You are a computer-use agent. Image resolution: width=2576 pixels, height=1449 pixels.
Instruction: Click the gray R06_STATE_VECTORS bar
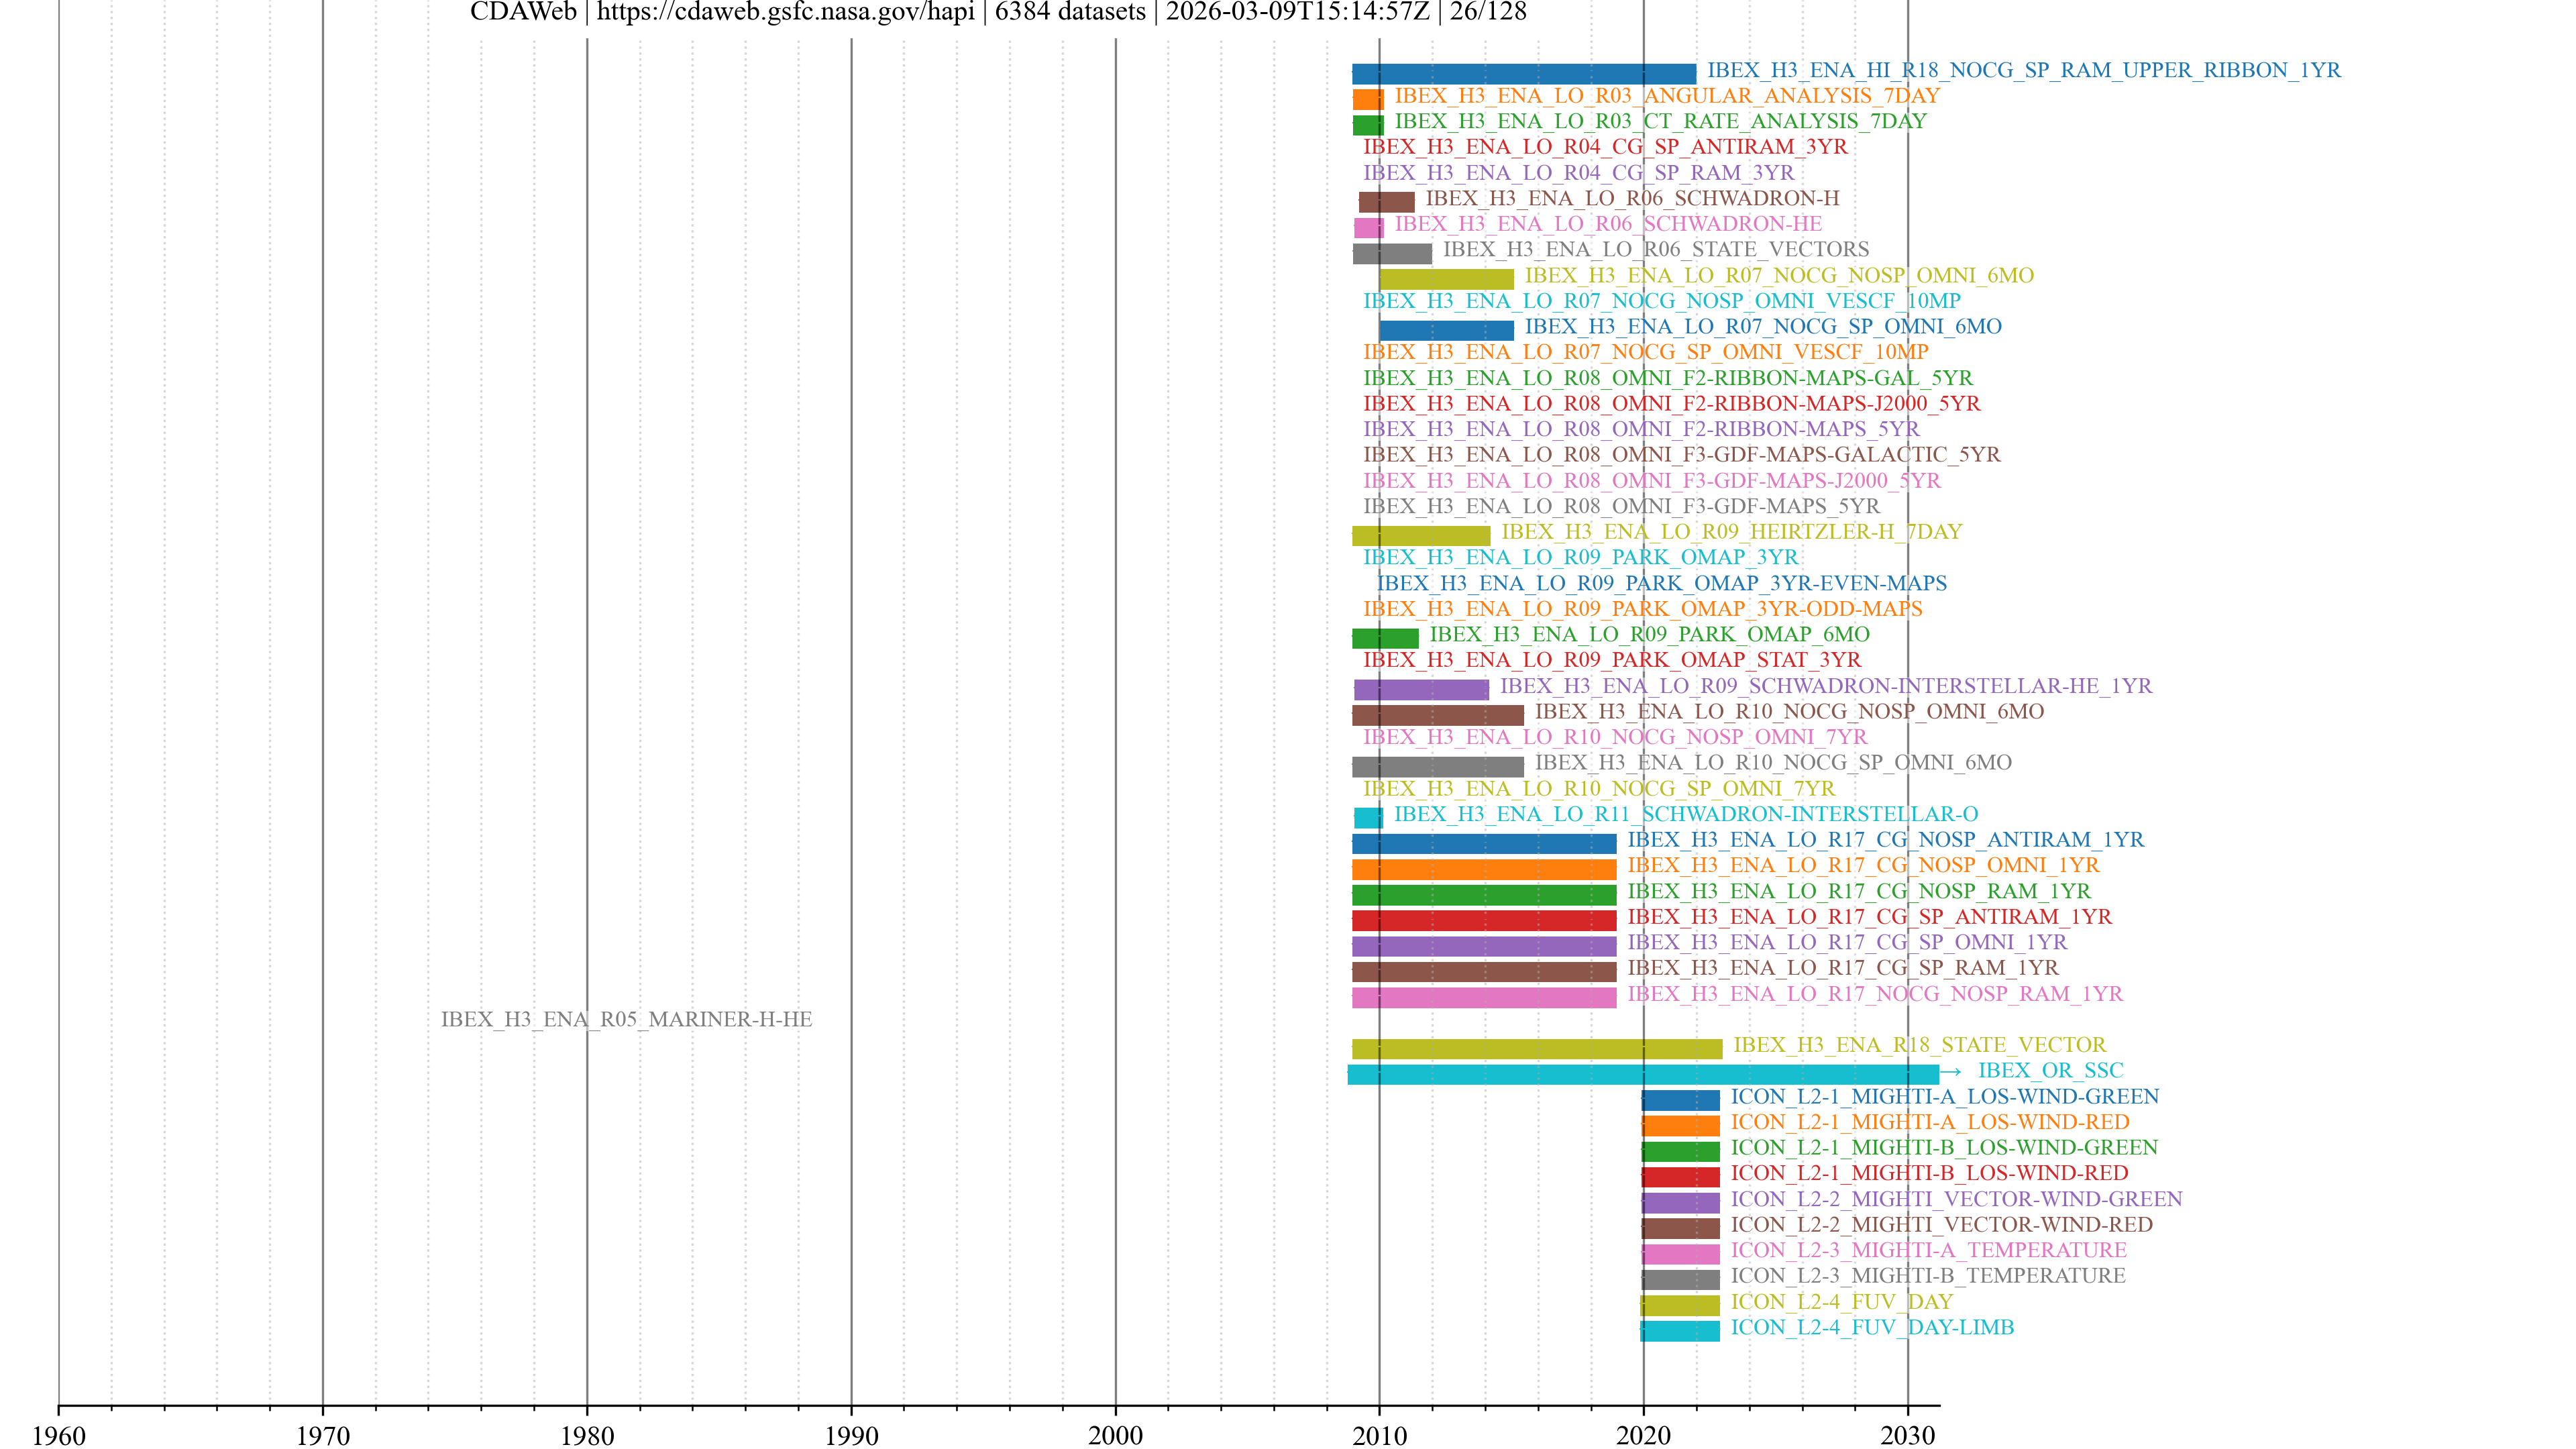1392,253
